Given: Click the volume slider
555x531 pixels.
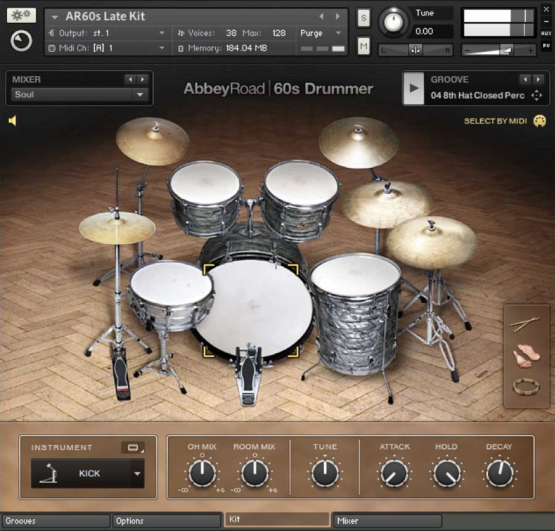Looking at the screenshot, I should point(499,51).
